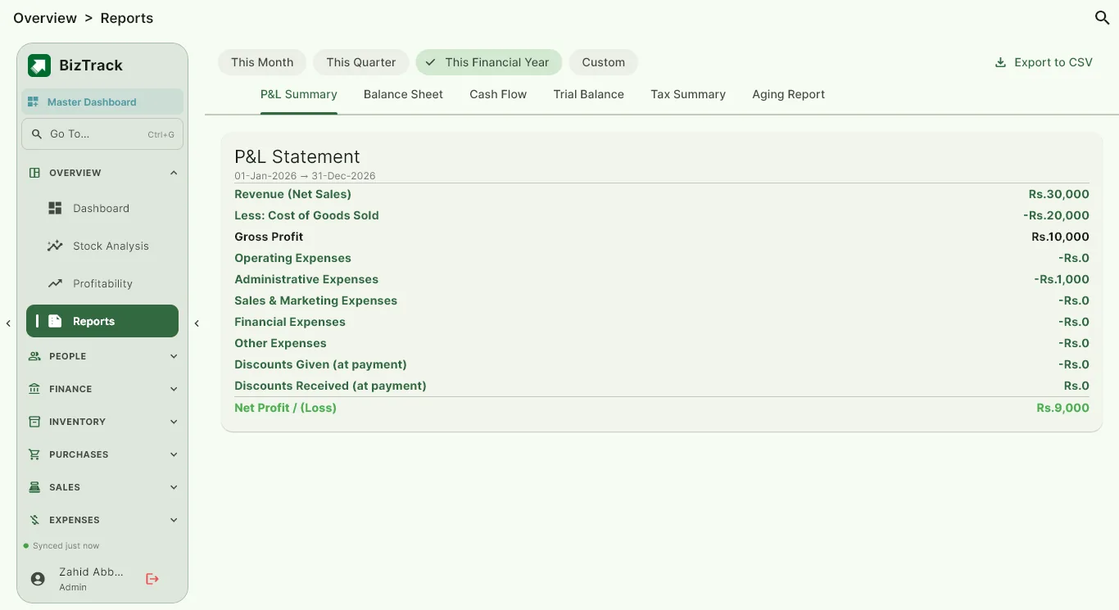Click the search magnifier icon at top right

tap(1102, 18)
